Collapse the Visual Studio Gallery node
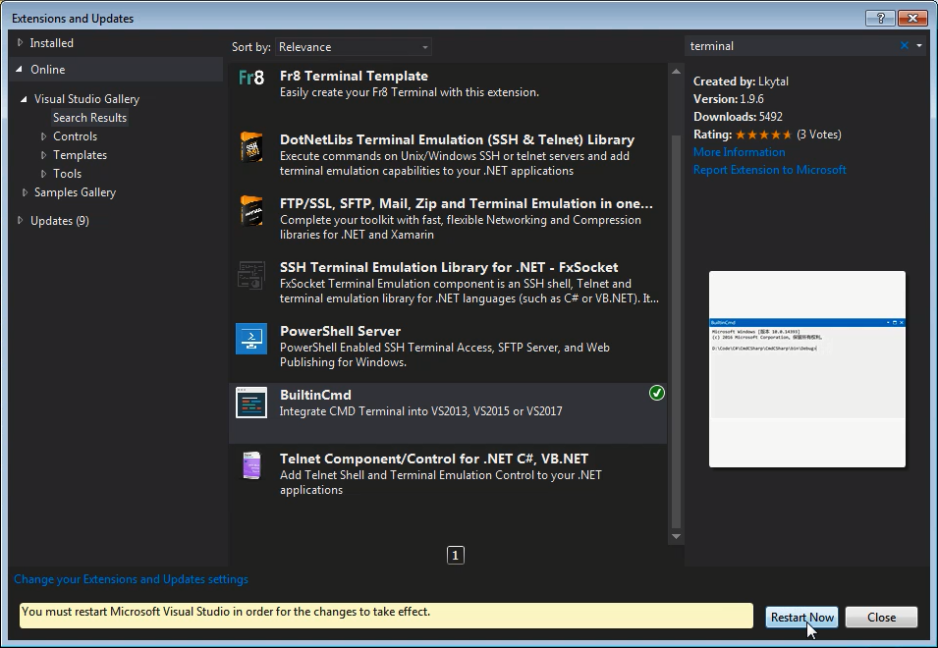 click(x=24, y=99)
